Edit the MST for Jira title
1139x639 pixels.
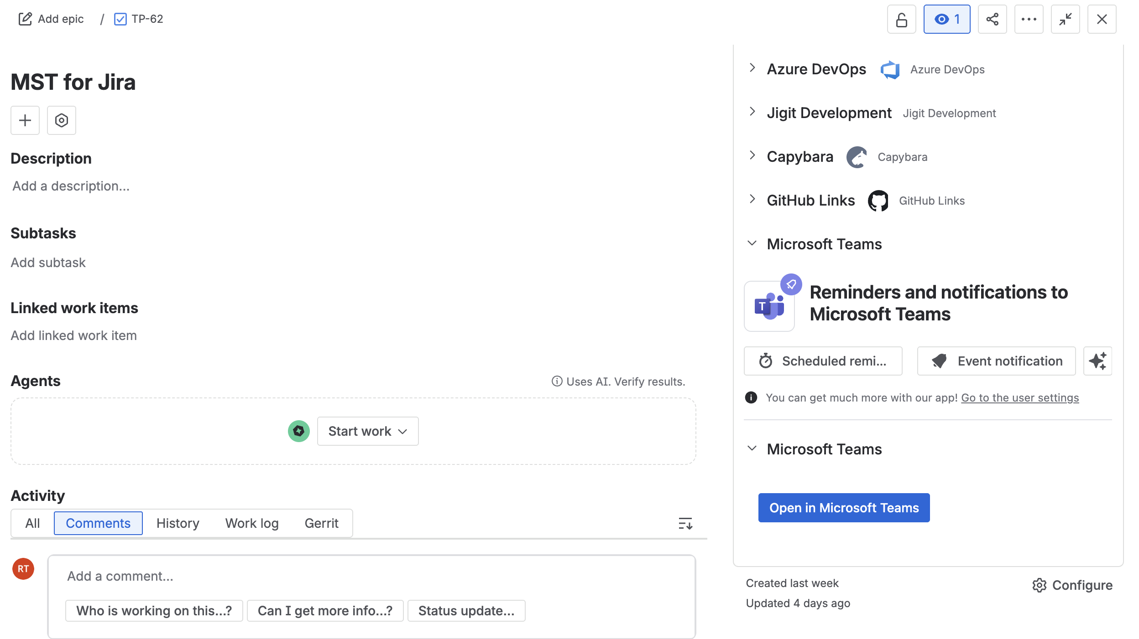73,82
